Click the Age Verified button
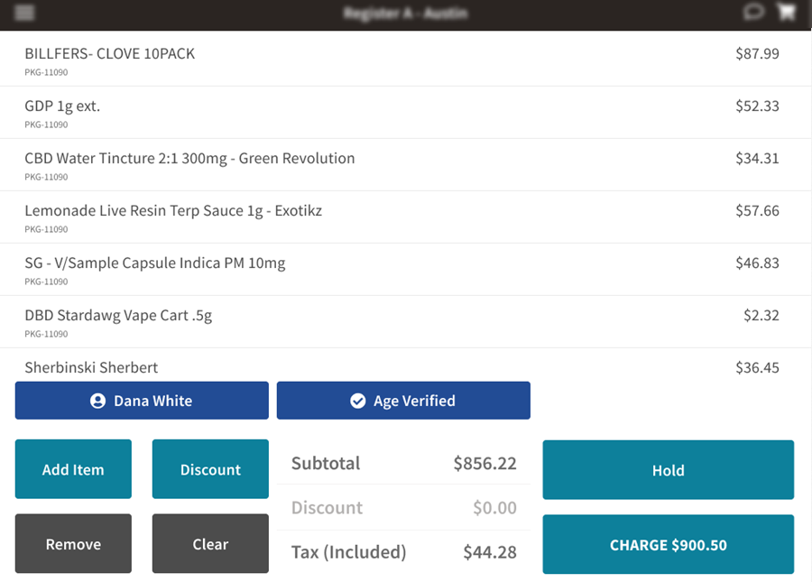The height and width of the screenshot is (582, 812). (x=403, y=401)
